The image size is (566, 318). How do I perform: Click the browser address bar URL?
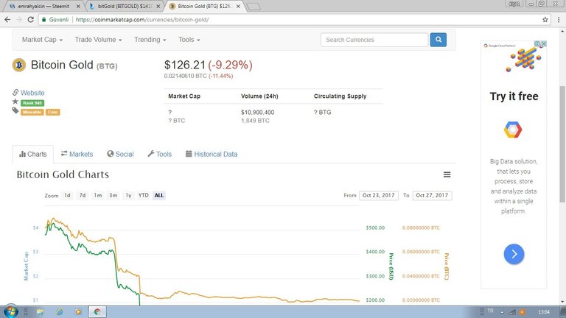pyautogui.click(x=141, y=20)
